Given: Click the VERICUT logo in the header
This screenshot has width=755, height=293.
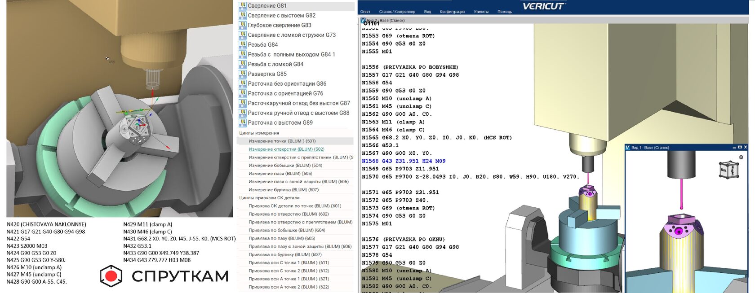Looking at the screenshot, I should tap(544, 6).
